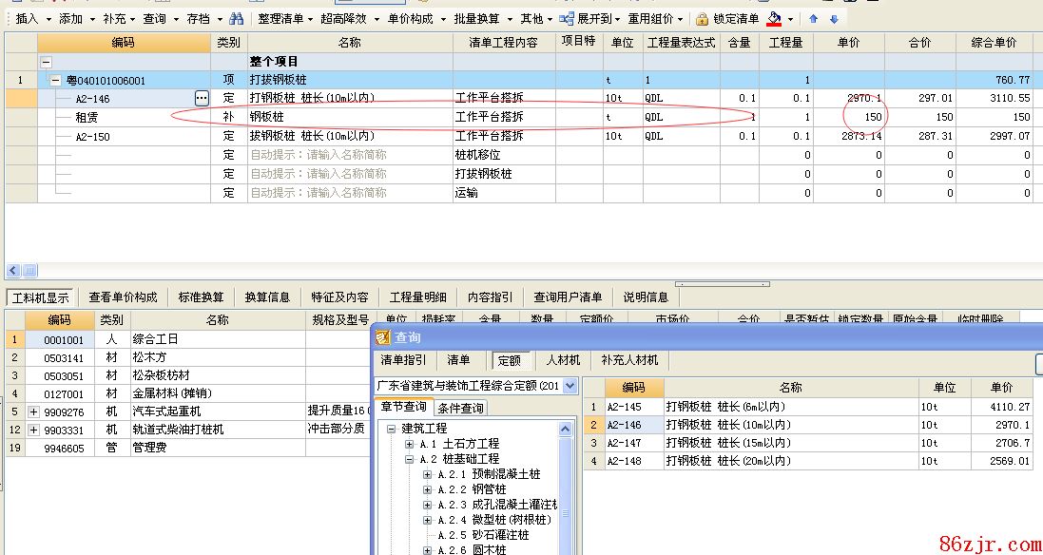This screenshot has height=555, width=1043.
Task: Click the blue move-down arrow icon
Action: click(834, 19)
